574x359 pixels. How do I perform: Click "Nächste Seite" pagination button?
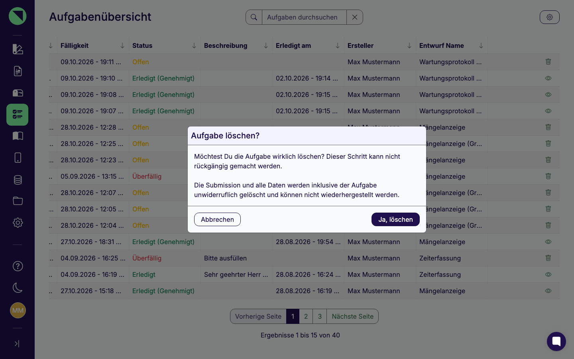(352, 316)
